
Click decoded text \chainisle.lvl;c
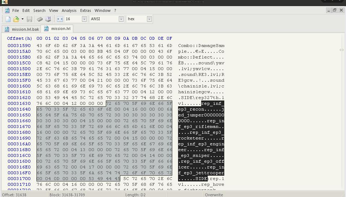pyautogui.click(x=201, y=86)
